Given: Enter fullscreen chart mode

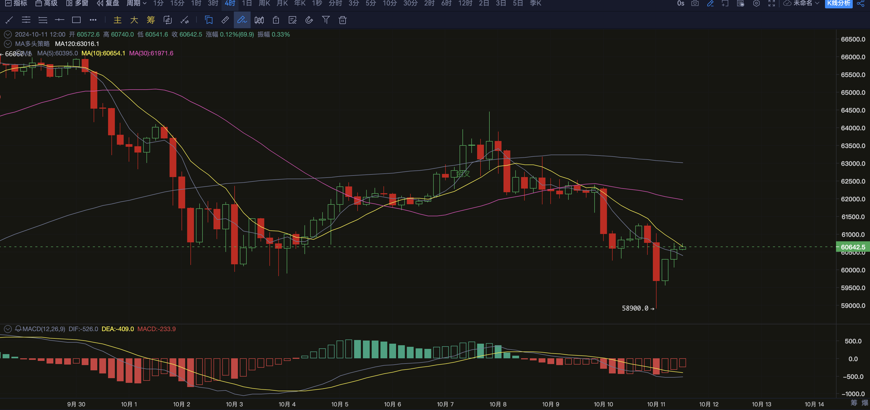Looking at the screenshot, I should click(x=771, y=3).
